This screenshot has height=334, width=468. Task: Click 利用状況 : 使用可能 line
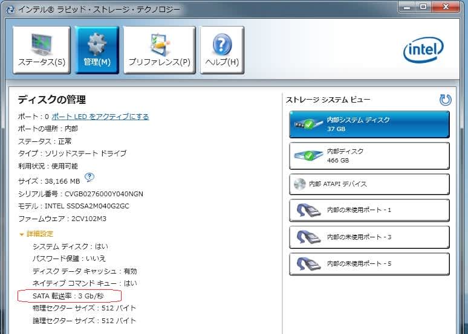coord(48,166)
